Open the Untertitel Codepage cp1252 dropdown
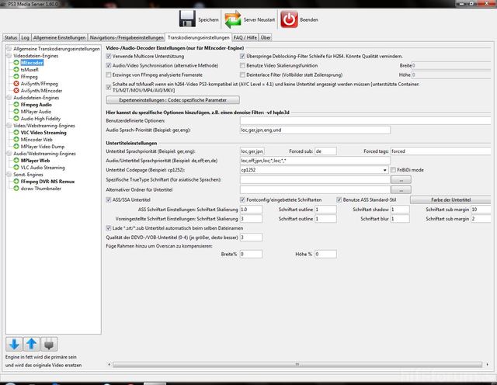This screenshot has width=497, height=385. click(x=384, y=170)
